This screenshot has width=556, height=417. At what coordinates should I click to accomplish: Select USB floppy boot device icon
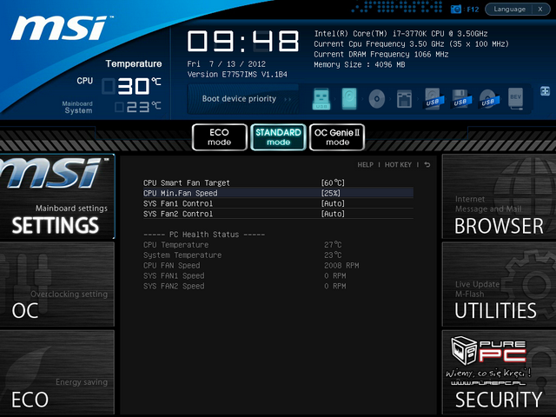(x=461, y=98)
